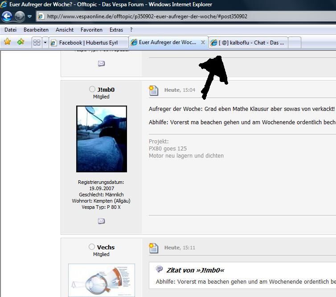Click the online status circle beside J!mb0

(x=92, y=90)
